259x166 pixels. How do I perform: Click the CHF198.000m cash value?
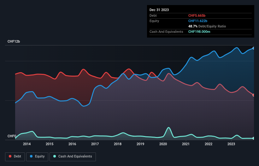click(x=199, y=32)
